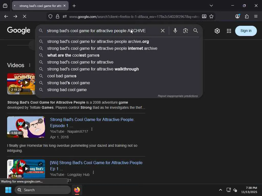Open muted volume tray icon
Image resolution: width=262 pixels, height=196 pixels.
coord(235,190)
